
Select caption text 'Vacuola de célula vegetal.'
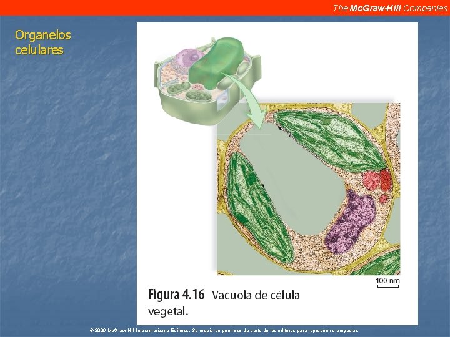(224, 303)
